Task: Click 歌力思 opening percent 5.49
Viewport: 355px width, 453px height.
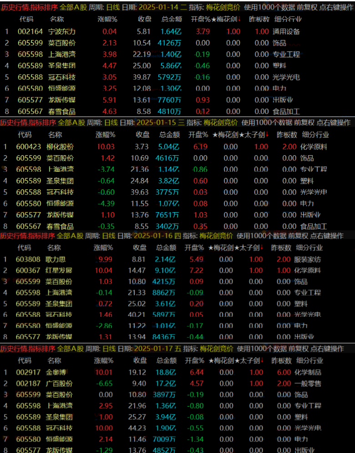Action: 197,260
